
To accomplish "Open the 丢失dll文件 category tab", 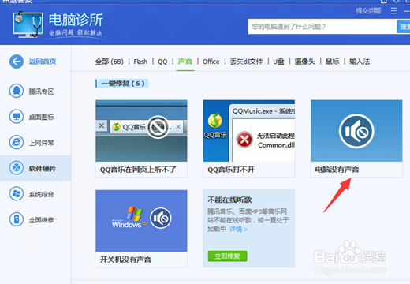I will coord(246,62).
